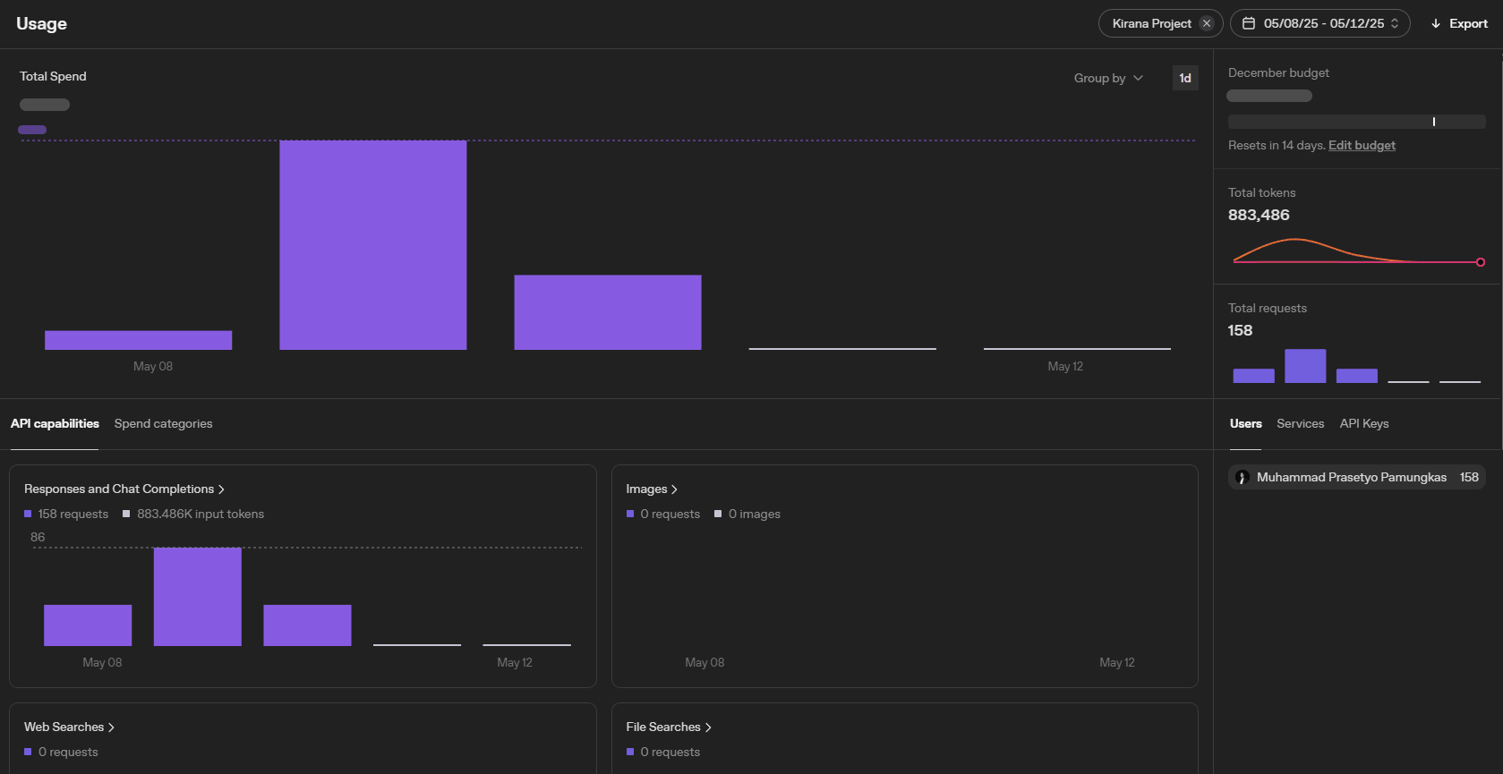Click the '0 images' legend label
The image size is (1503, 774).
pos(755,514)
